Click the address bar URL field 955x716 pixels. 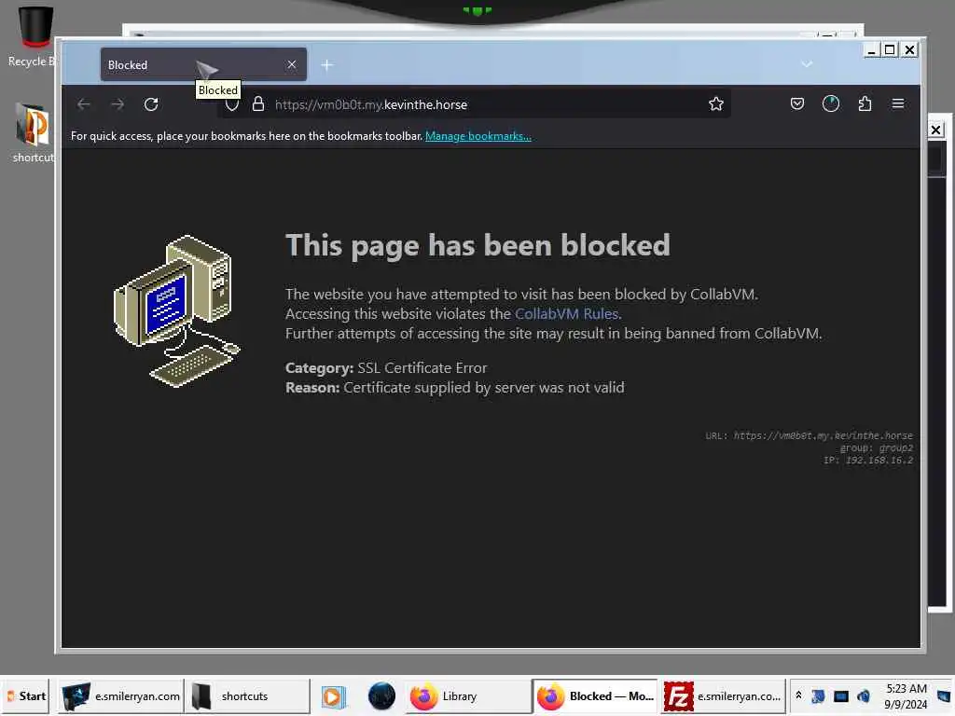475,104
